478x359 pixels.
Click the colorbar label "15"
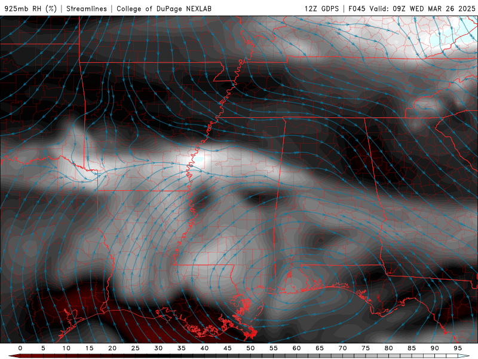tap(89, 348)
